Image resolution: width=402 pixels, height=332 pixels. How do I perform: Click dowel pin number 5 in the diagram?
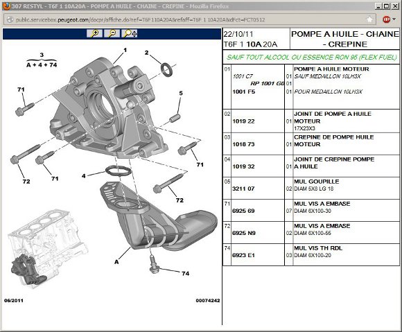(175, 119)
